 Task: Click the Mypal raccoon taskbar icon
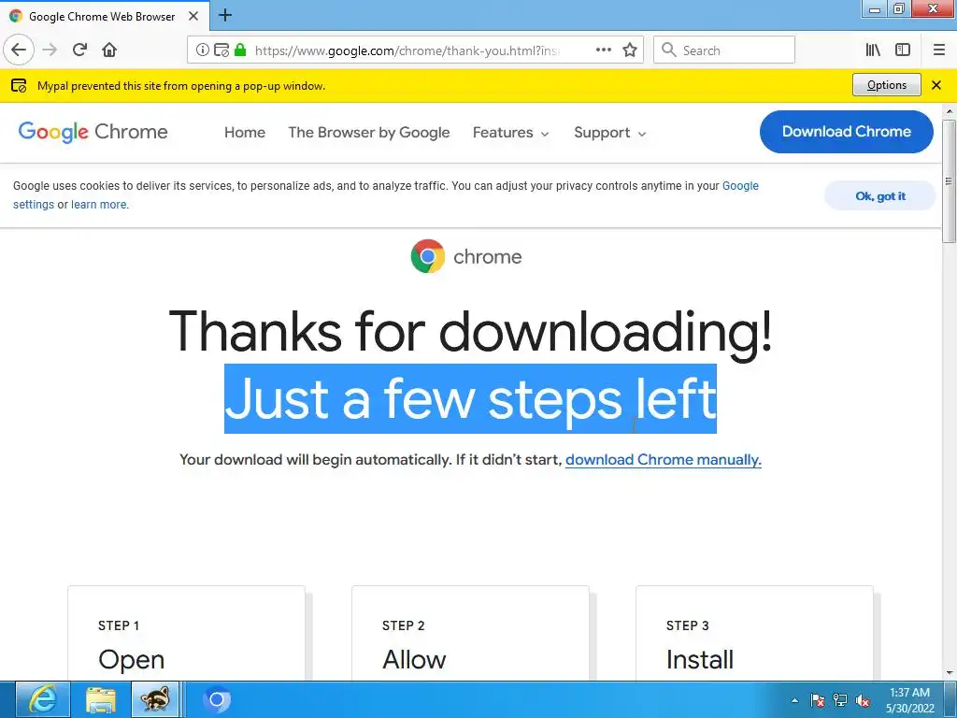(x=156, y=699)
